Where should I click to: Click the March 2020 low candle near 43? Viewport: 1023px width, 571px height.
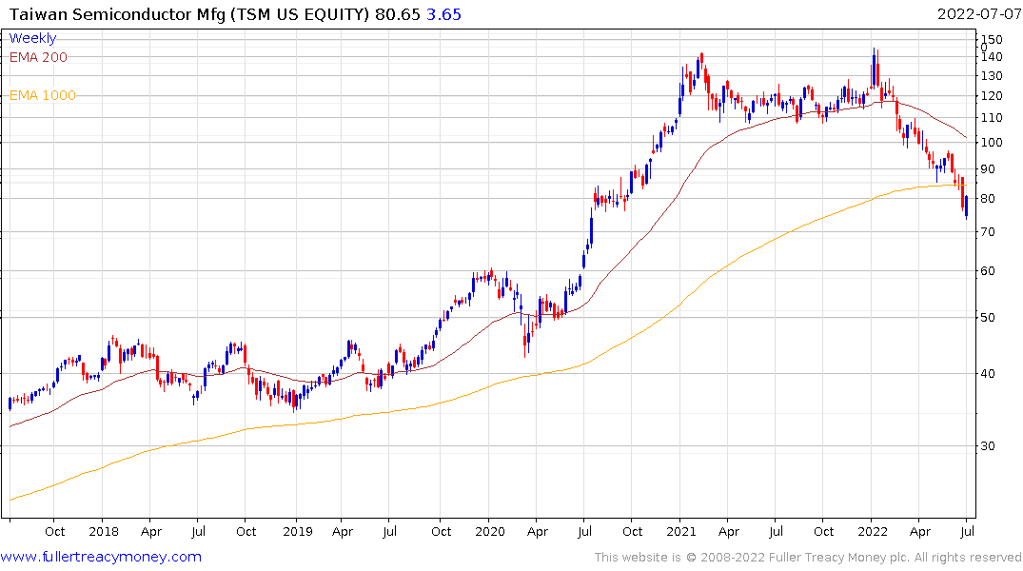click(x=525, y=340)
